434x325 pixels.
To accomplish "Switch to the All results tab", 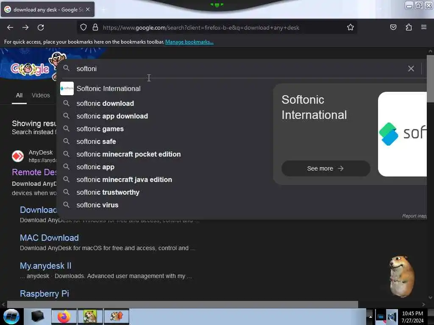I will click(x=19, y=95).
